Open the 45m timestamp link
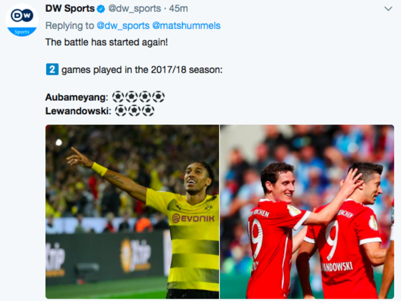The height and width of the screenshot is (301, 401). [178, 9]
